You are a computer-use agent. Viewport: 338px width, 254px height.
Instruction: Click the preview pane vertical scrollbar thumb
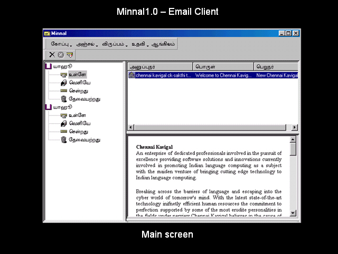(x=293, y=149)
